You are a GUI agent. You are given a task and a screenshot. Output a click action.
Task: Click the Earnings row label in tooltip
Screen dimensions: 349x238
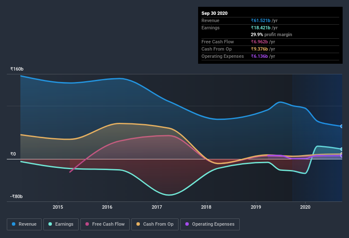tap(210, 28)
